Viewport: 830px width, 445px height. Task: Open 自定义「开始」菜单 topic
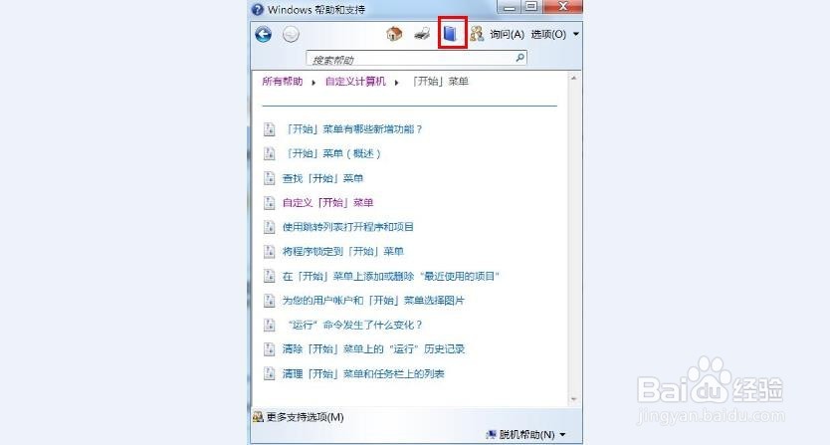click(x=327, y=202)
